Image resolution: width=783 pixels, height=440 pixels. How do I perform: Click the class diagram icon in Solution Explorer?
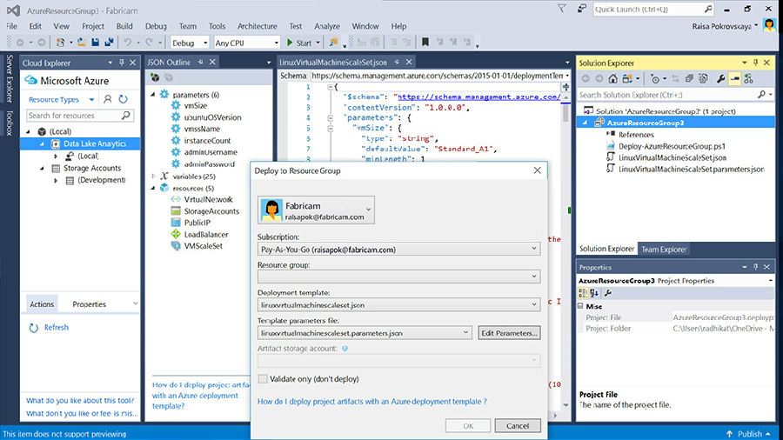click(x=748, y=79)
